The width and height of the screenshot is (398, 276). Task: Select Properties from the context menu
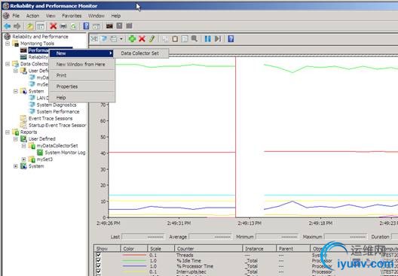tap(67, 86)
